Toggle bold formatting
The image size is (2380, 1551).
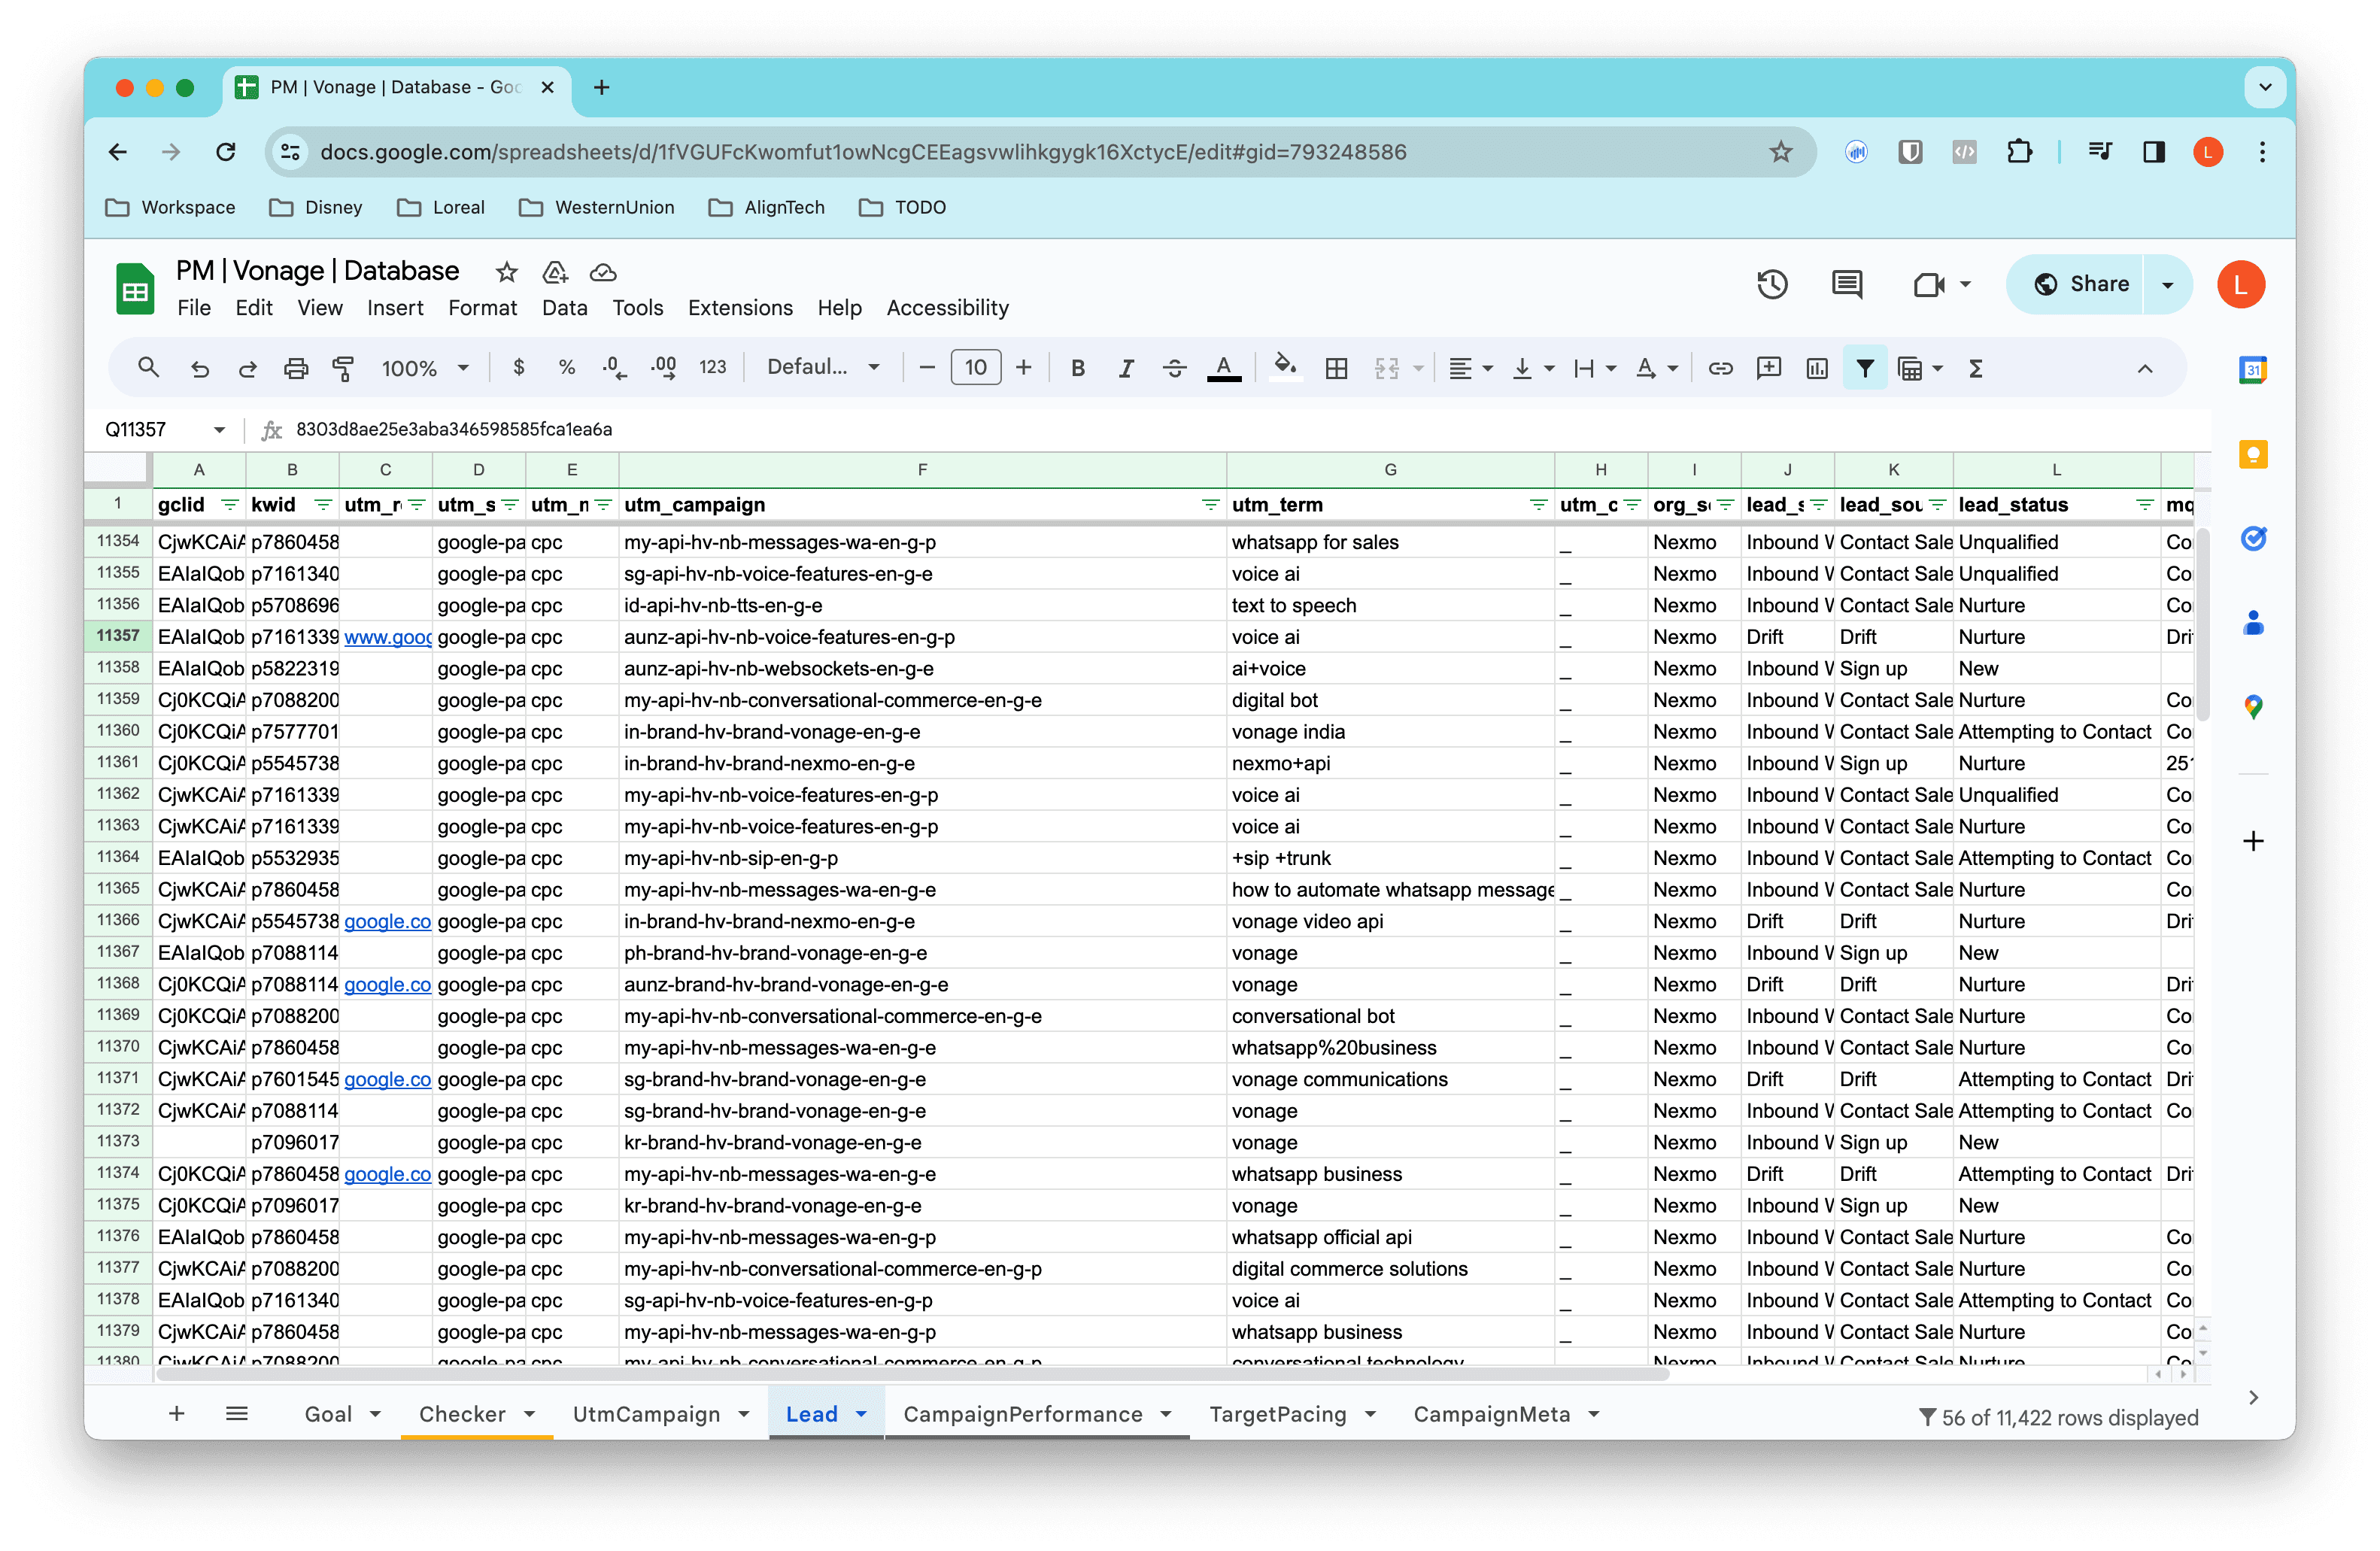point(1077,368)
